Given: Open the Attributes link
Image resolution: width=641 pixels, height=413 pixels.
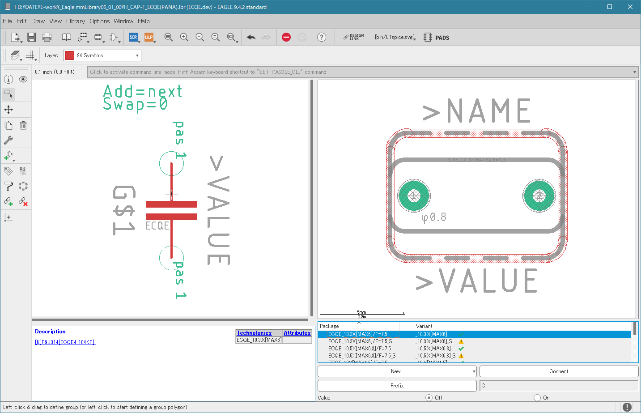Looking at the screenshot, I should point(297,333).
